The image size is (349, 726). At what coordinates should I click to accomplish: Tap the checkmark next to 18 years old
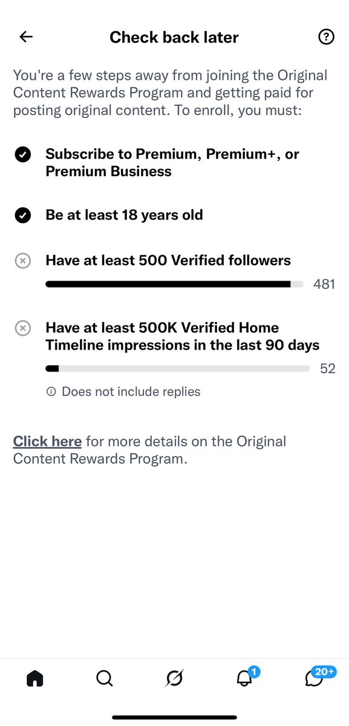(22, 215)
